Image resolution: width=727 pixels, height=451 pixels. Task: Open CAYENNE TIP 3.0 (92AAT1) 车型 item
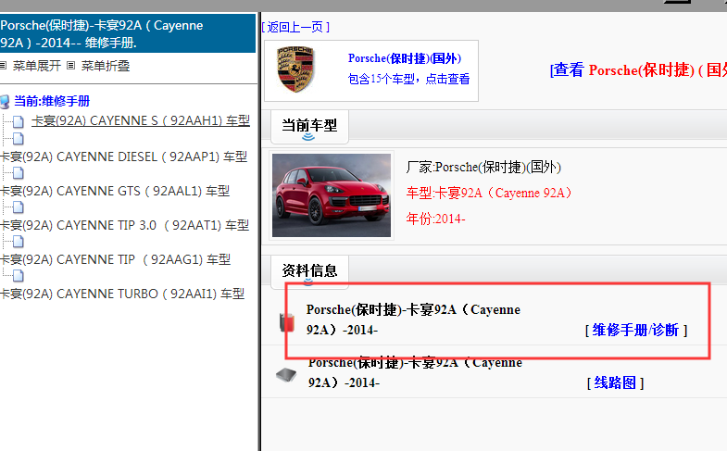click(125, 225)
